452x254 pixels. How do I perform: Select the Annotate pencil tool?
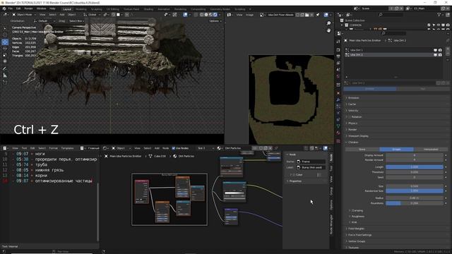5,68
